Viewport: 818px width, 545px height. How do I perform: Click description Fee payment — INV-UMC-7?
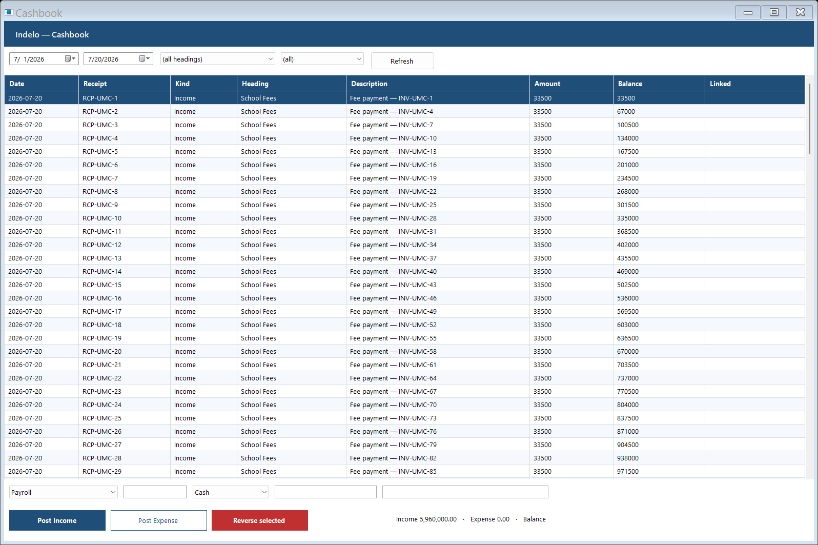(392, 125)
